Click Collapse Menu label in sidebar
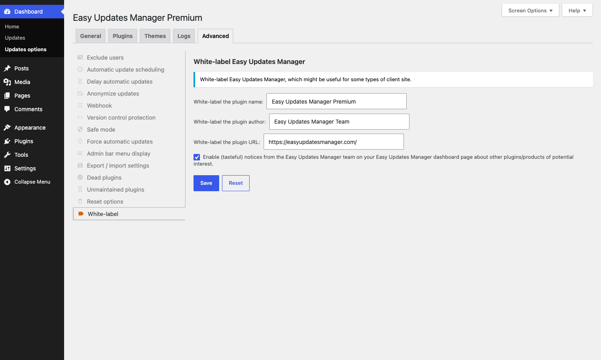601x360 pixels. pyautogui.click(x=32, y=182)
